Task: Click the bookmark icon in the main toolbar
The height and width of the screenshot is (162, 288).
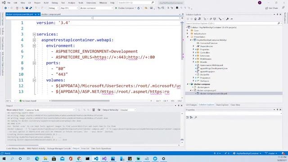Action: coord(177,8)
